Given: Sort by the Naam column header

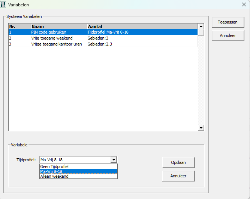Looking at the screenshot, I should click(59, 27).
